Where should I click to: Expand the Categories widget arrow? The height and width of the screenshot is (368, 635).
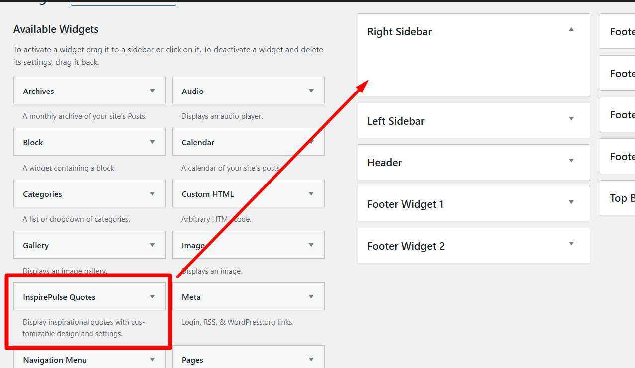(152, 194)
